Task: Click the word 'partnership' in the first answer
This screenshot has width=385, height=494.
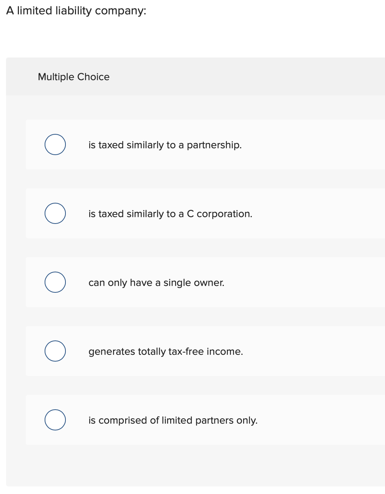Action: (x=214, y=145)
